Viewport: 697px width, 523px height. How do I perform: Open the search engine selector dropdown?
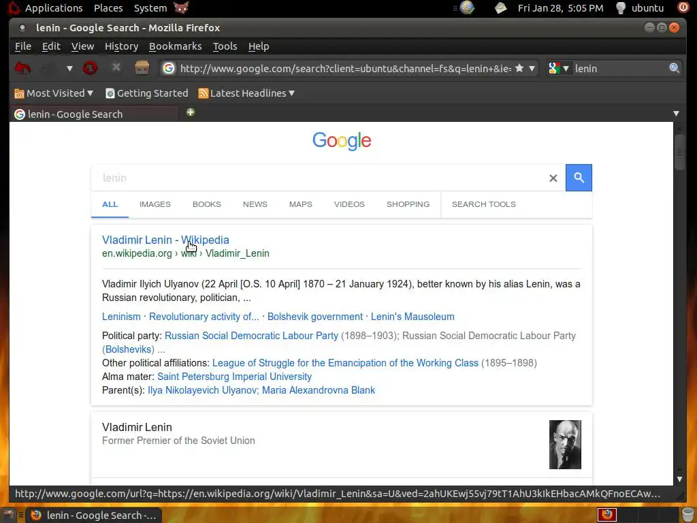pos(560,68)
